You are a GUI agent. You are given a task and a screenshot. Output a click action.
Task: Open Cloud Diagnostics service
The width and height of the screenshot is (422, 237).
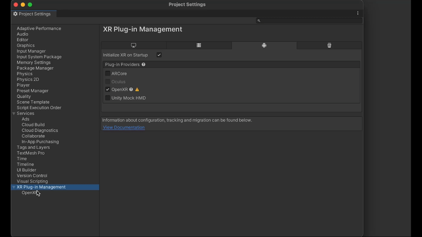pyautogui.click(x=40, y=130)
